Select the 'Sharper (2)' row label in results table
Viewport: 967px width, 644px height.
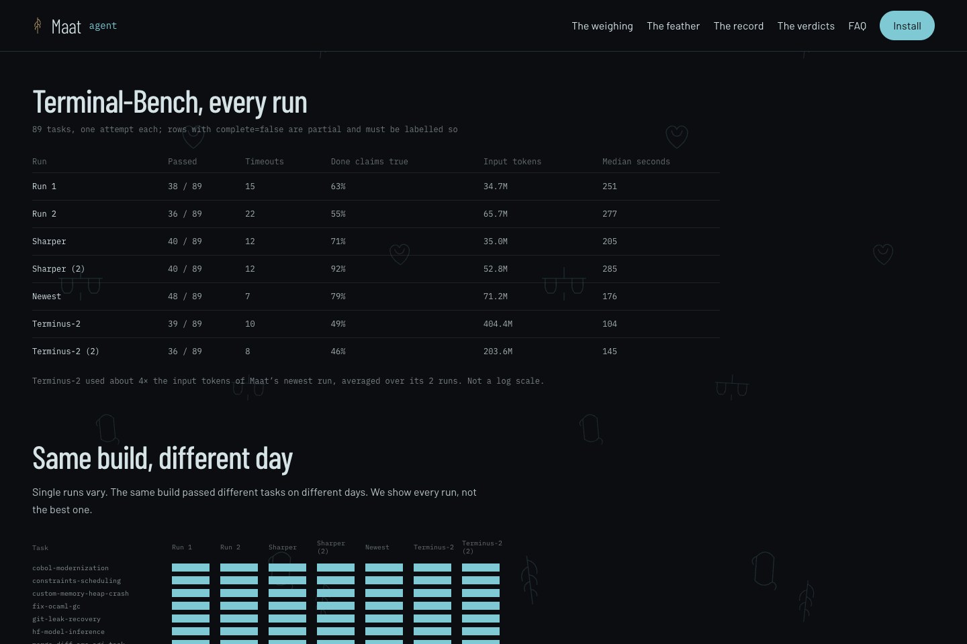[x=58, y=269]
